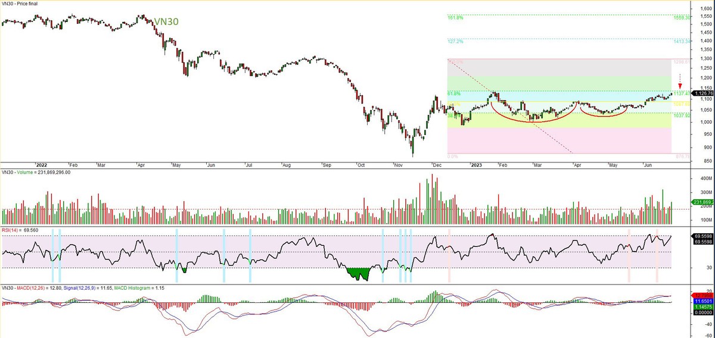Click the 2022 year marker on date axis
Screen dimensions: 715x338
coord(41,164)
